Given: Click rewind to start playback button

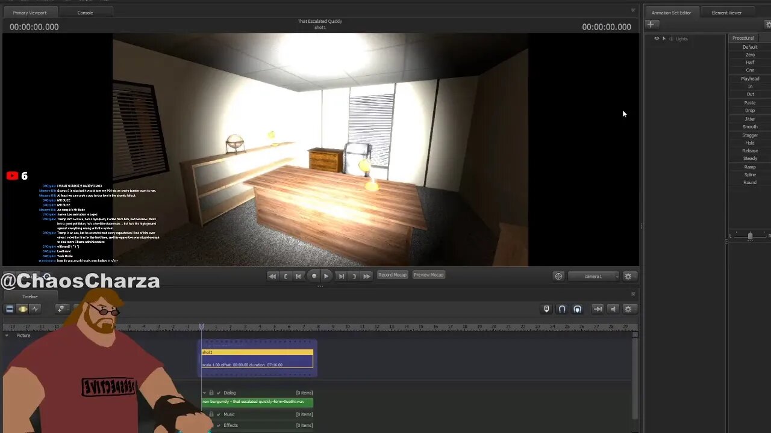Looking at the screenshot, I should pyautogui.click(x=272, y=276).
